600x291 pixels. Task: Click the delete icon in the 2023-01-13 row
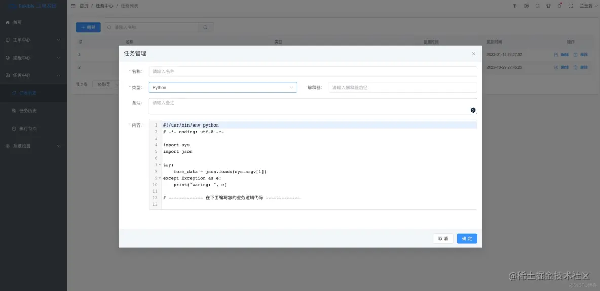[x=575, y=55]
